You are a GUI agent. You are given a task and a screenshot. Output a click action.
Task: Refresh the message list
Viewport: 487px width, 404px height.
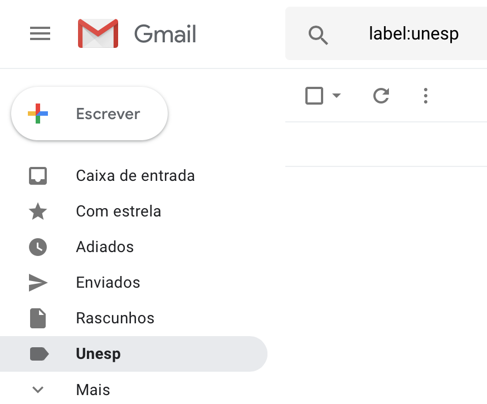pos(381,96)
